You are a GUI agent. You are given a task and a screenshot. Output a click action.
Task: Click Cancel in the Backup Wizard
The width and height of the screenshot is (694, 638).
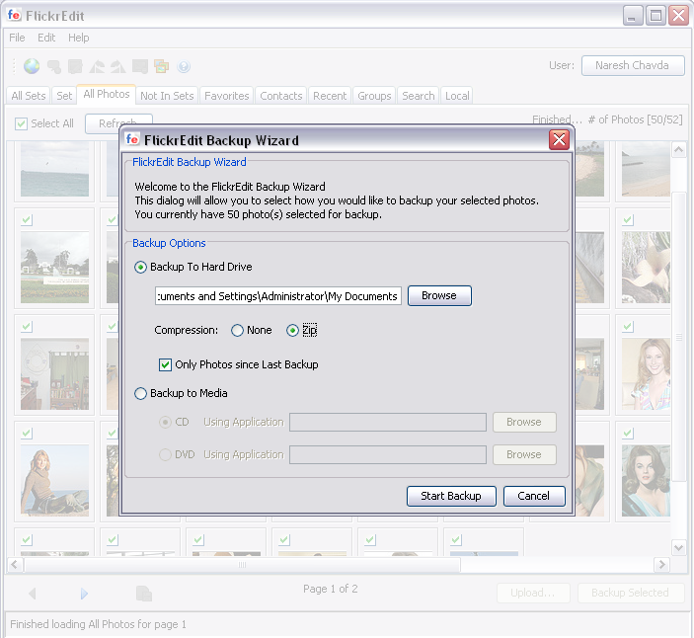534,496
